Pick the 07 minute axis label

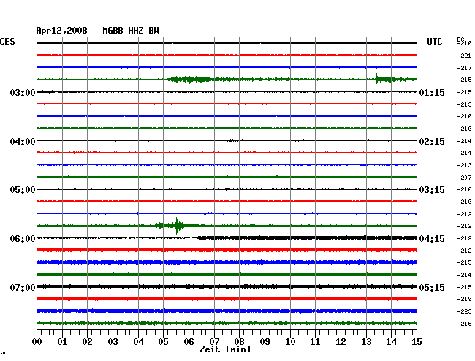point(214,341)
